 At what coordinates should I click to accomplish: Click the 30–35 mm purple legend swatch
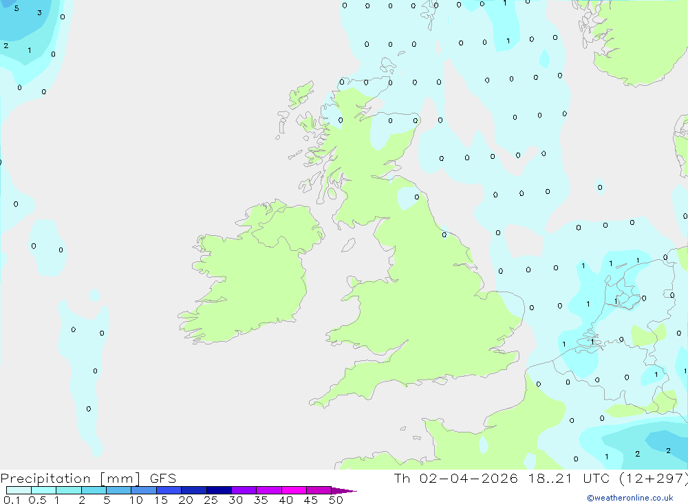(x=244, y=490)
